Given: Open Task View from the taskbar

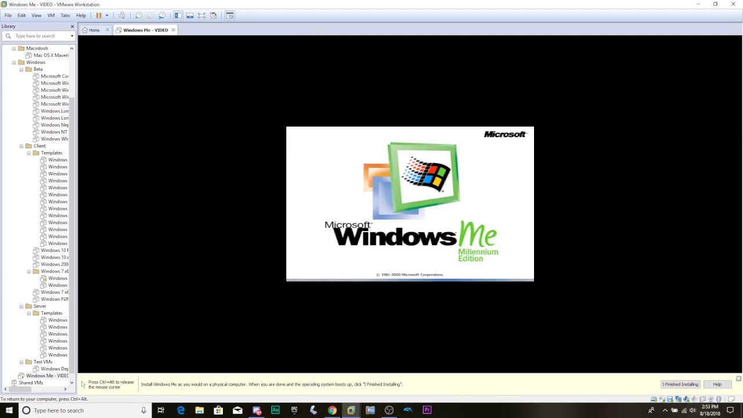Looking at the screenshot, I should [x=161, y=410].
